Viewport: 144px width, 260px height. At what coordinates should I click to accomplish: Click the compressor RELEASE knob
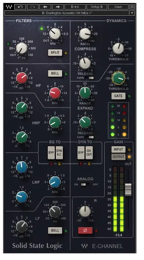(85, 63)
